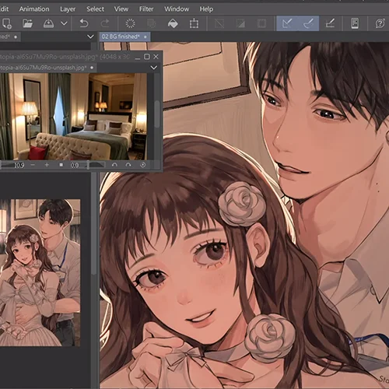This screenshot has width=389, height=389.
Task: Click the Undo arrow icon
Action: coord(84,23)
